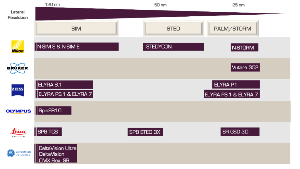The width and height of the screenshot is (300, 169).
Task: Click the Olympus logo
Action: 18,111
